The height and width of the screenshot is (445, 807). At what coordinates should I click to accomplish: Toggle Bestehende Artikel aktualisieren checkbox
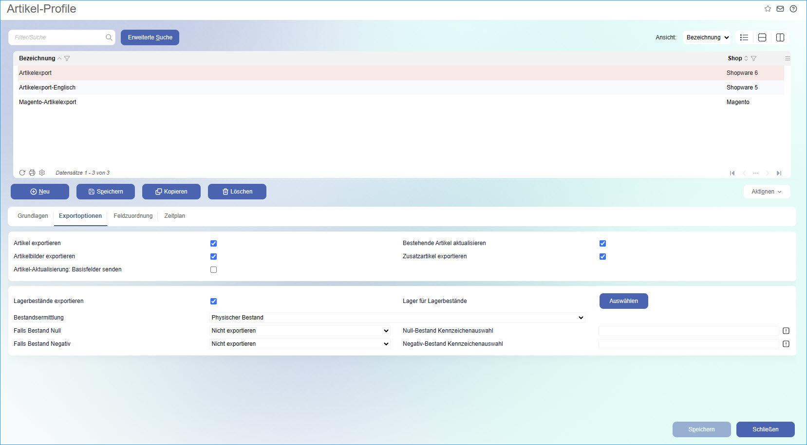(x=602, y=243)
